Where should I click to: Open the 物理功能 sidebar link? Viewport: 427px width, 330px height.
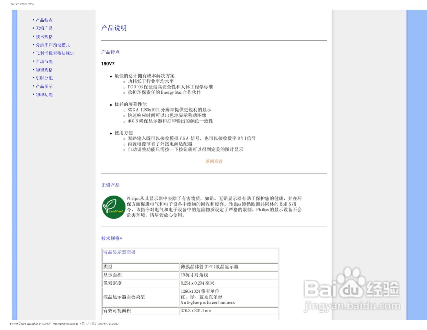pos(44,94)
